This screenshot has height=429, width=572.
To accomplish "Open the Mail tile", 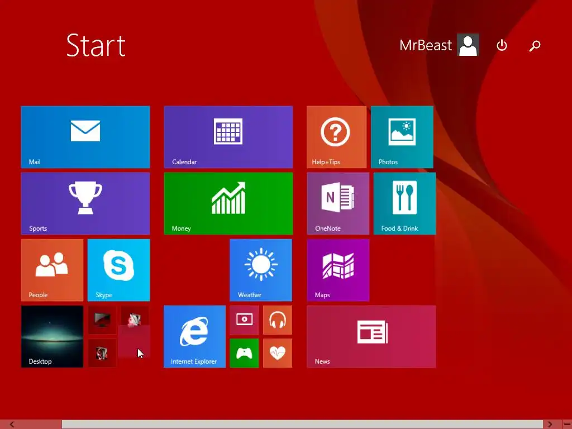I will [x=85, y=137].
